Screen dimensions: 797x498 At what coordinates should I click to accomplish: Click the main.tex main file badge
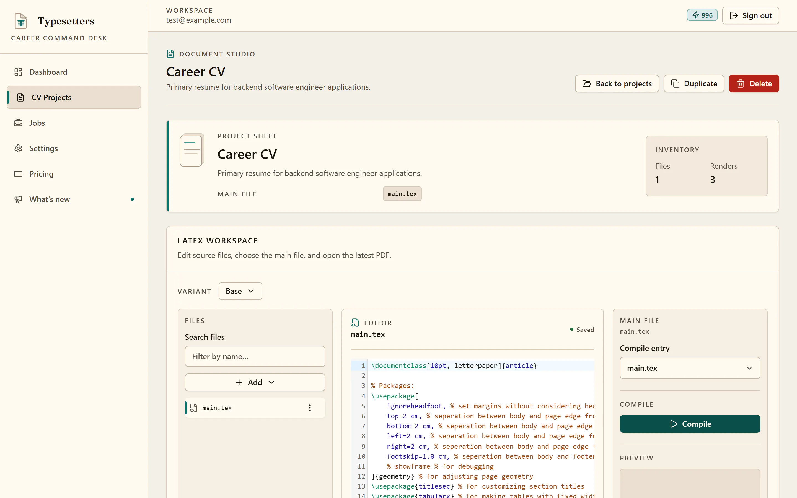coord(402,194)
